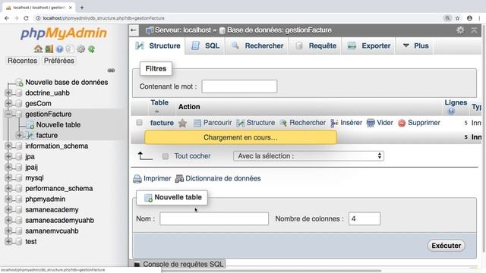Check the Tout cocher checkbox
Image resolution: width=486 pixels, height=273 pixels.
[x=166, y=156]
